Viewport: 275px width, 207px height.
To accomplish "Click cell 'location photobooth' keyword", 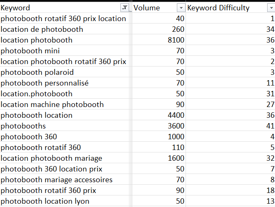I will [x=37, y=40].
